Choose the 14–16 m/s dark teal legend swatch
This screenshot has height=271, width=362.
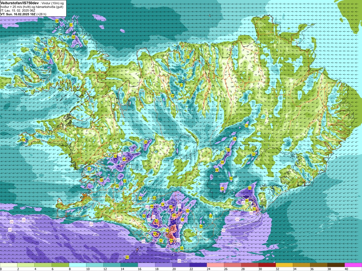pyautogui.click(x=129, y=265)
